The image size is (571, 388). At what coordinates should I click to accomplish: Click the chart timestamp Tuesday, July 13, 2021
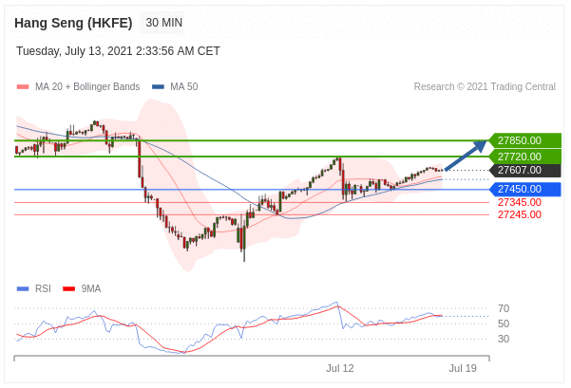118,51
